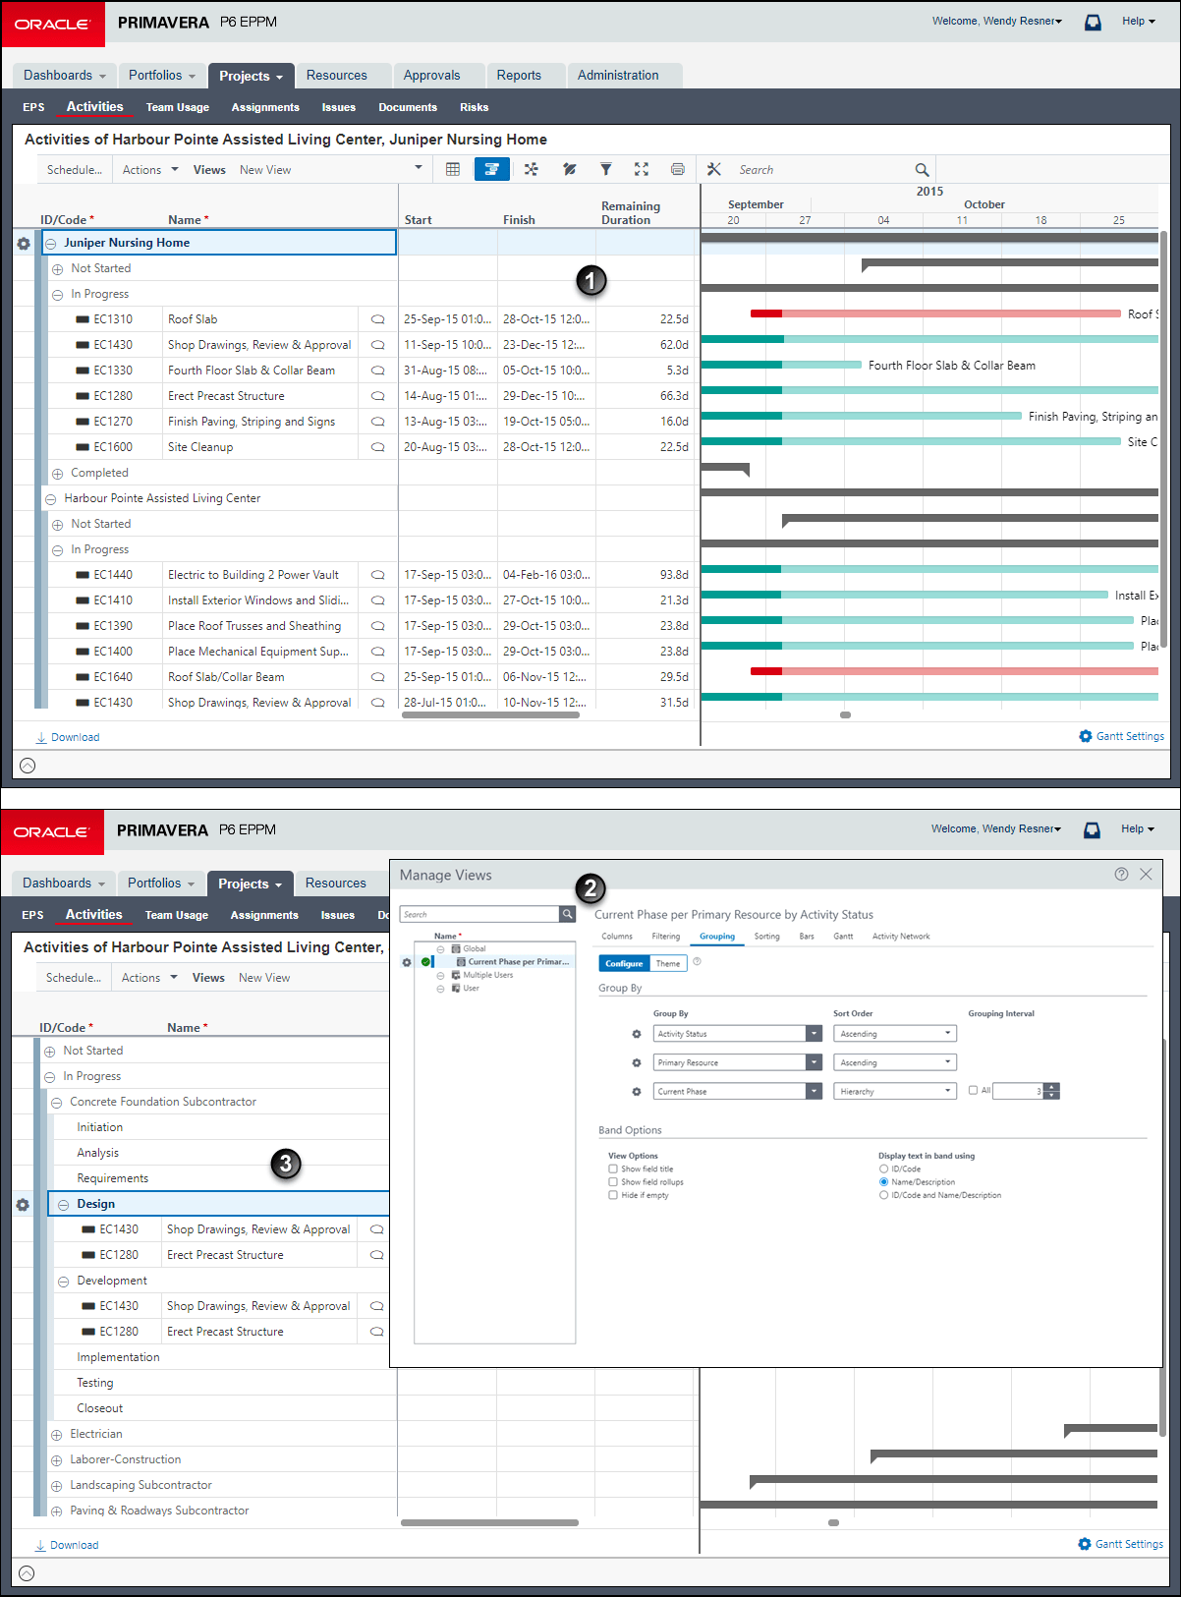
Task: Click Search field in upper toolbar
Action: click(823, 170)
